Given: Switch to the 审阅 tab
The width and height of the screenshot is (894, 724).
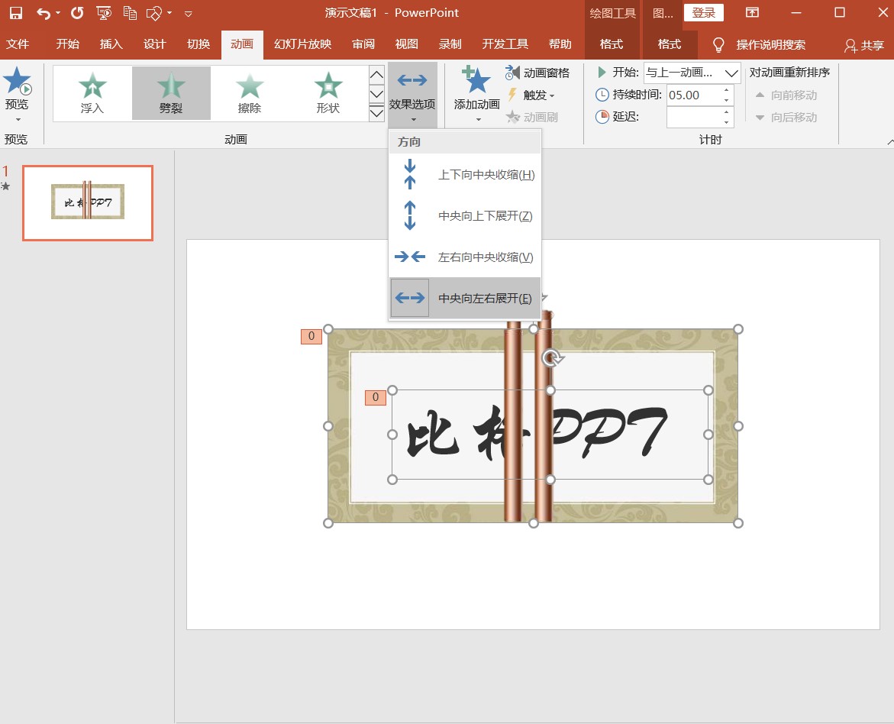Looking at the screenshot, I should tap(363, 44).
